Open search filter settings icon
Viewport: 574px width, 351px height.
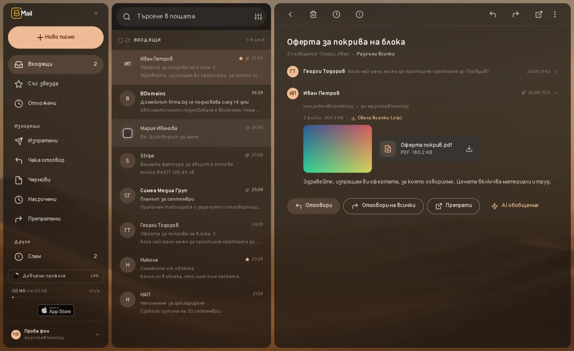[258, 17]
